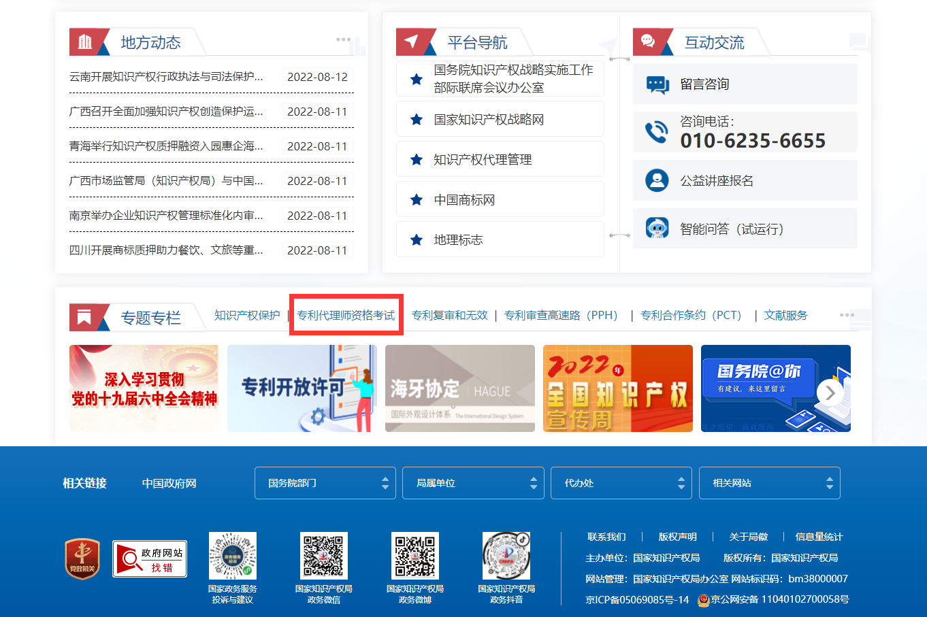The image size is (927, 617).
Task: Click the star beside 地理标志
Action: pos(417,239)
